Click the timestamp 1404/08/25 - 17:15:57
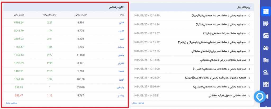 (146, 33)
